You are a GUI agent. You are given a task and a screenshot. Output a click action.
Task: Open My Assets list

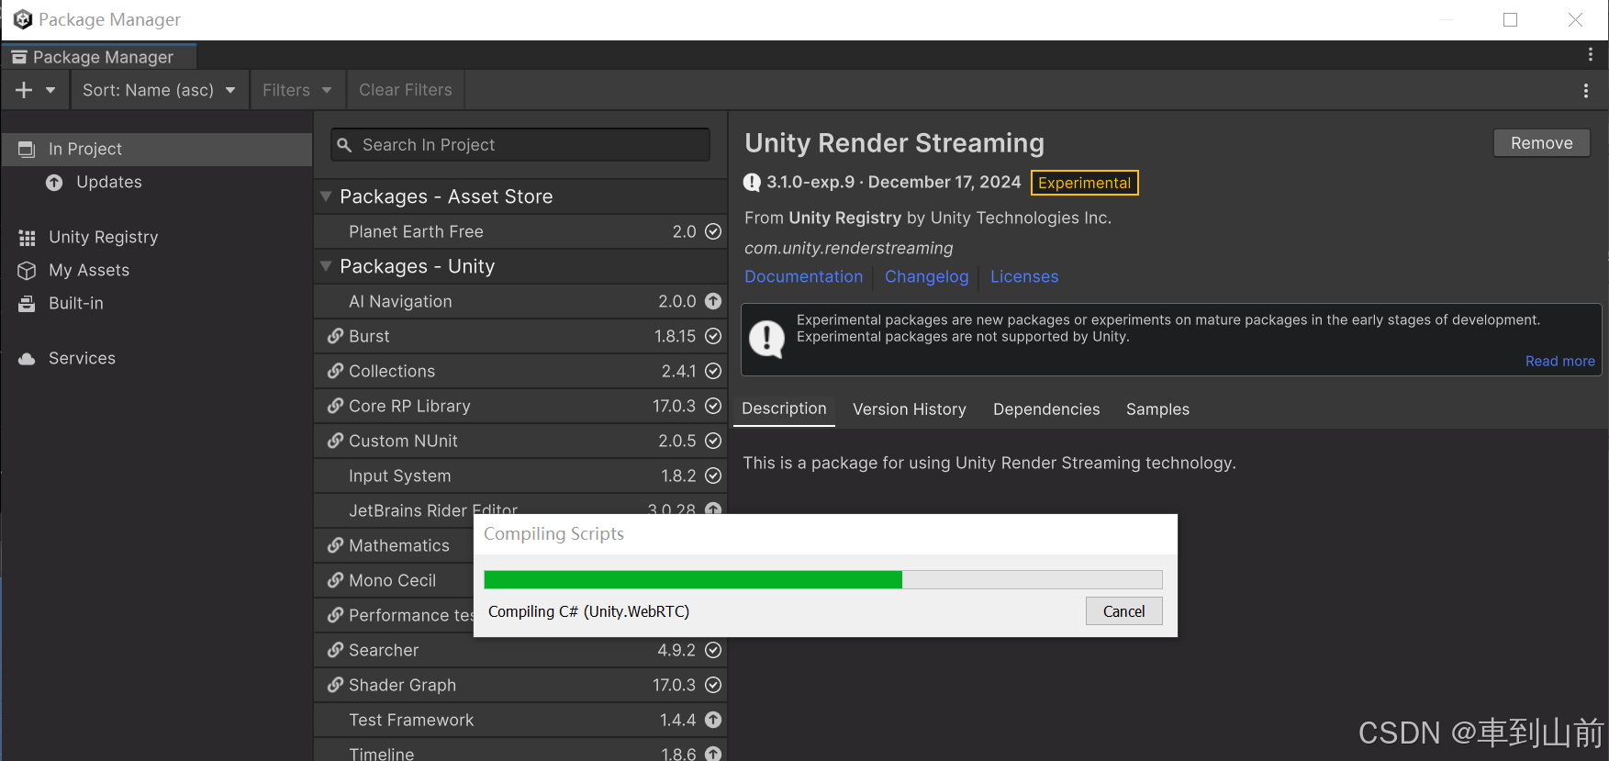pyautogui.click(x=157, y=270)
